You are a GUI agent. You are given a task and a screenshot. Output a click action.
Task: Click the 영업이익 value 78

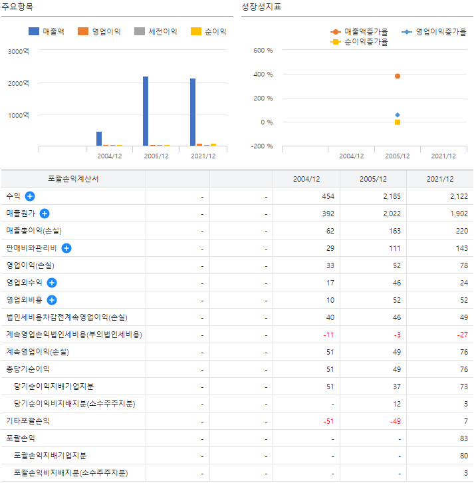[x=464, y=265]
